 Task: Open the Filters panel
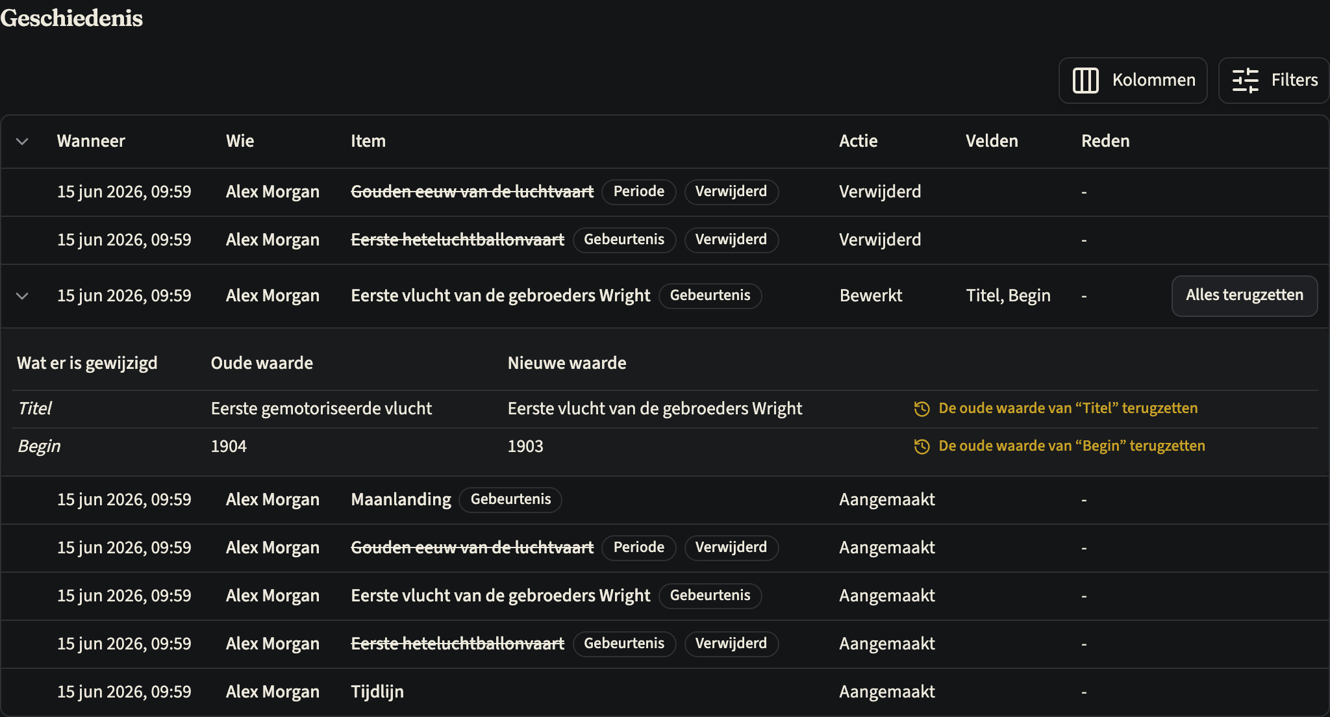(x=1274, y=81)
